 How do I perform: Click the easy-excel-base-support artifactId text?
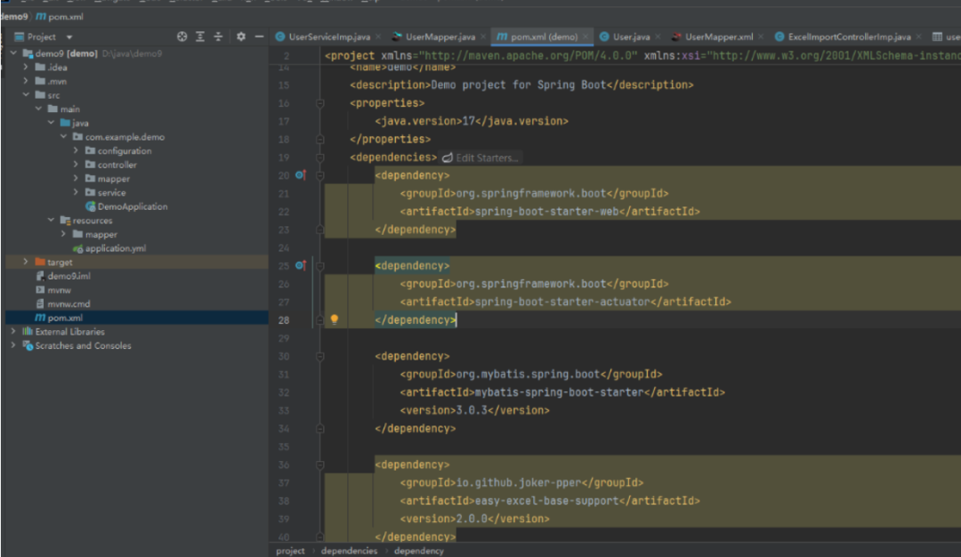(x=546, y=501)
